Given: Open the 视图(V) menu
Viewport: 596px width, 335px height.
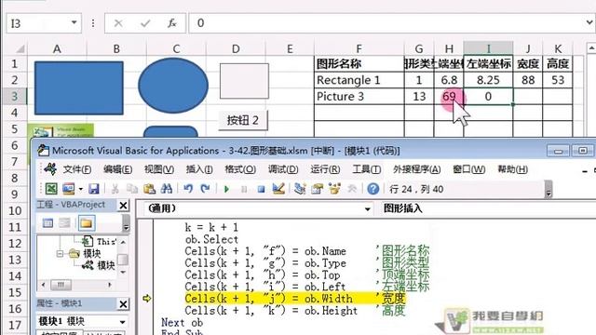Looking at the screenshot, I should (x=159, y=169).
